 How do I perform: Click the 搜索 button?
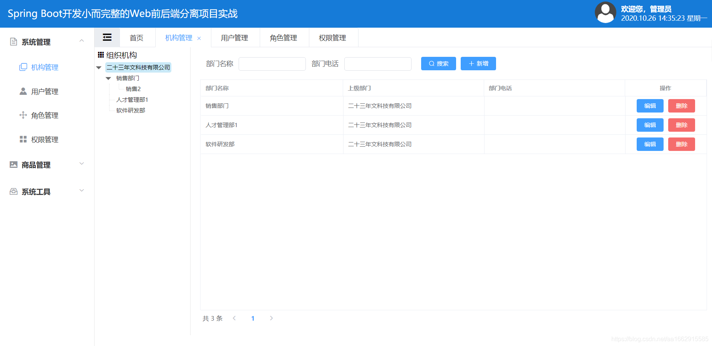click(438, 63)
